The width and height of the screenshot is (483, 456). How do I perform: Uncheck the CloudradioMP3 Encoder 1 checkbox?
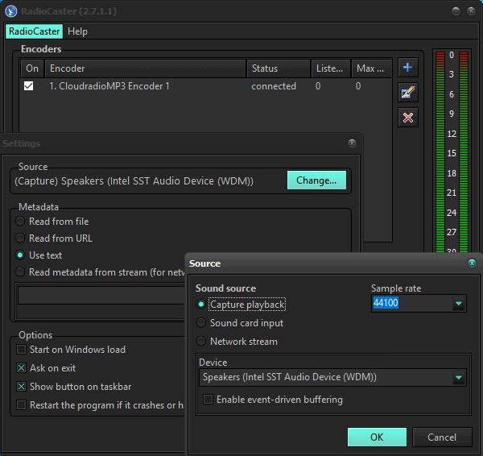tap(29, 86)
